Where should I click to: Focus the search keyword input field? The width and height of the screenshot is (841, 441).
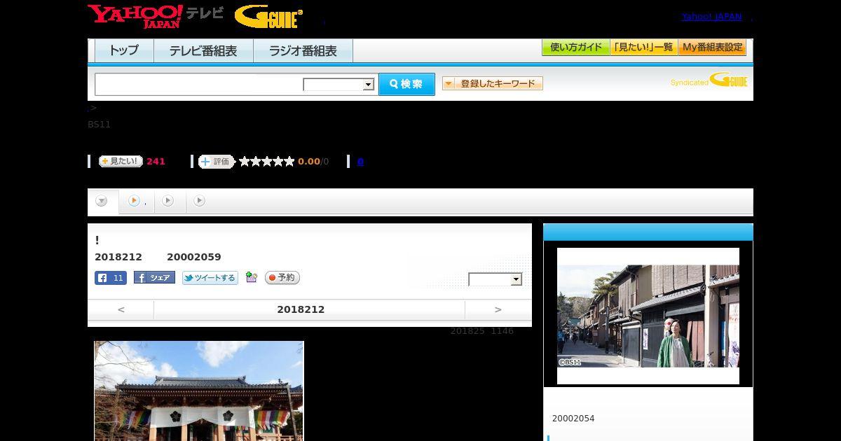tap(198, 84)
